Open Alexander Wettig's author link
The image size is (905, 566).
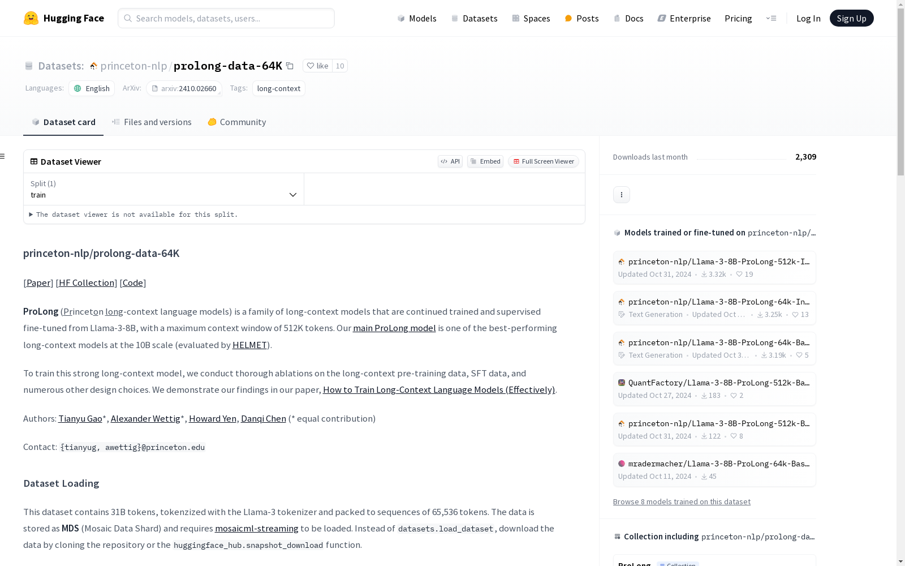tap(145, 418)
